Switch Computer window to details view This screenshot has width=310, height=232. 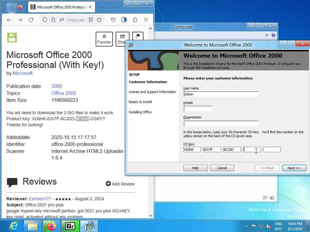(x=265, y=198)
